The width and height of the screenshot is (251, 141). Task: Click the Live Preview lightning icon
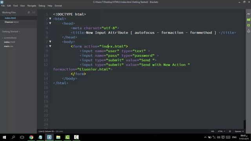click(248, 14)
